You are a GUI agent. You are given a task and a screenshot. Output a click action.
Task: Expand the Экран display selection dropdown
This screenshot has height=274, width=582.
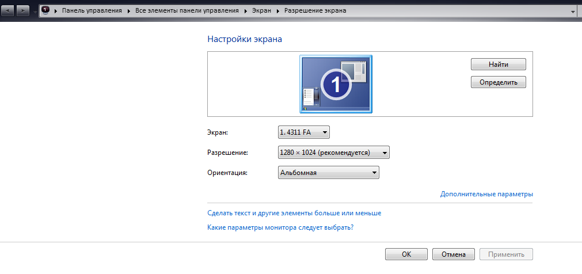(x=304, y=132)
